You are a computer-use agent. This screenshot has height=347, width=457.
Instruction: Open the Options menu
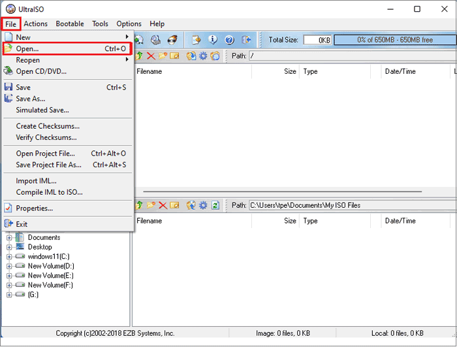pos(129,24)
